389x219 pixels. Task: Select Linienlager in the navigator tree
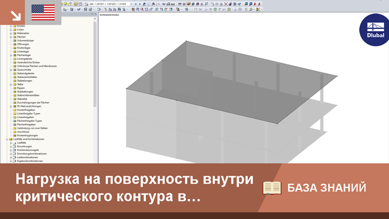click(23, 52)
